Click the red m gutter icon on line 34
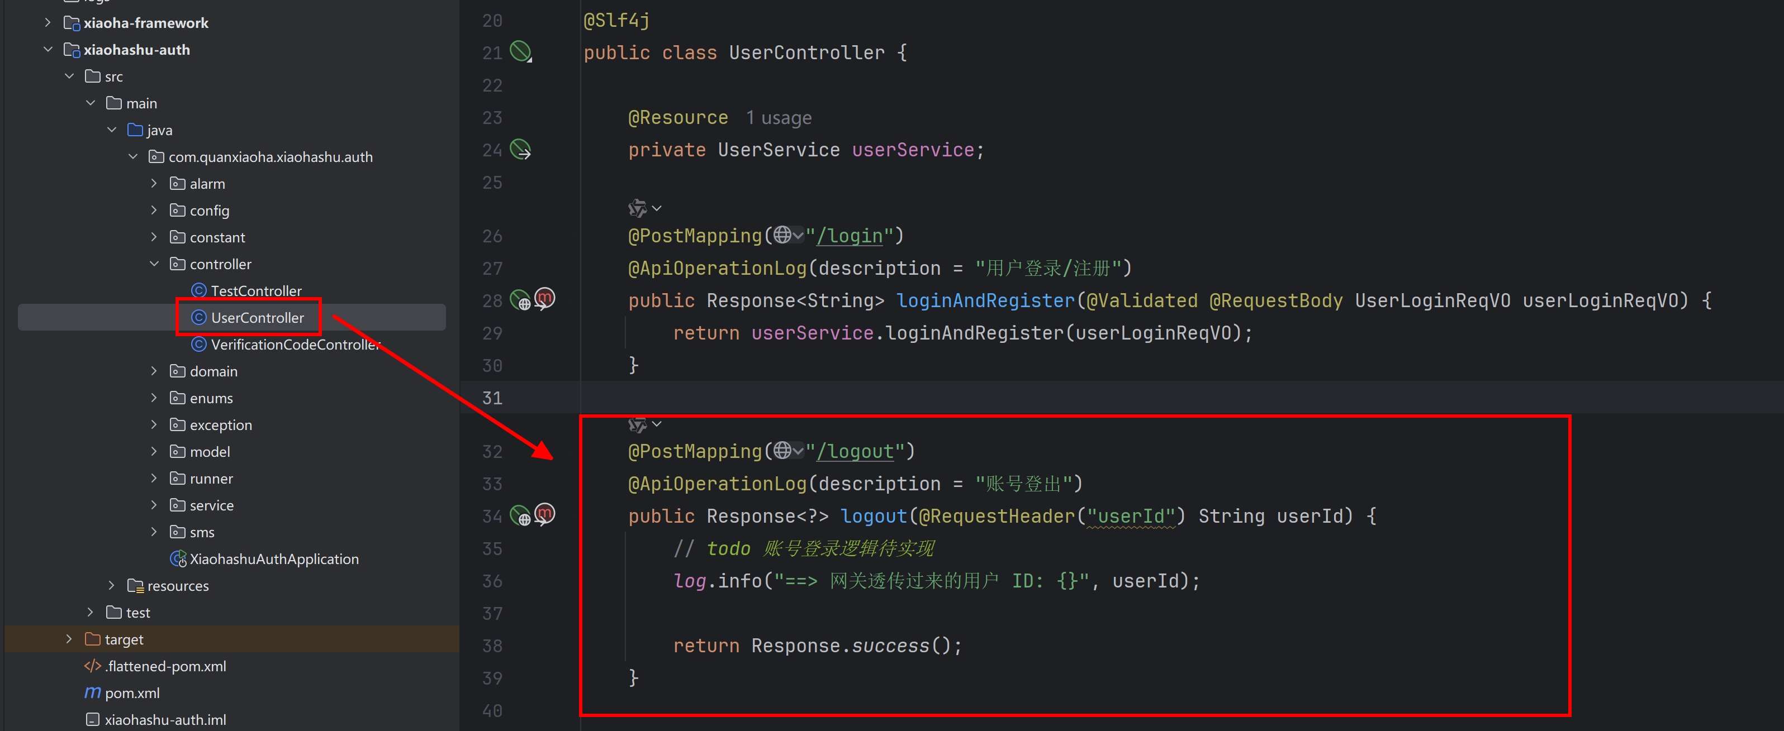The width and height of the screenshot is (1784, 731). pos(545,514)
